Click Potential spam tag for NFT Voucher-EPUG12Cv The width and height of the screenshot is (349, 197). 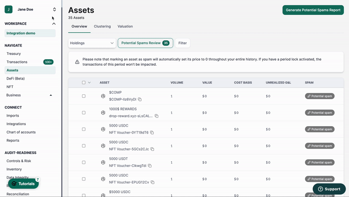[320, 179]
